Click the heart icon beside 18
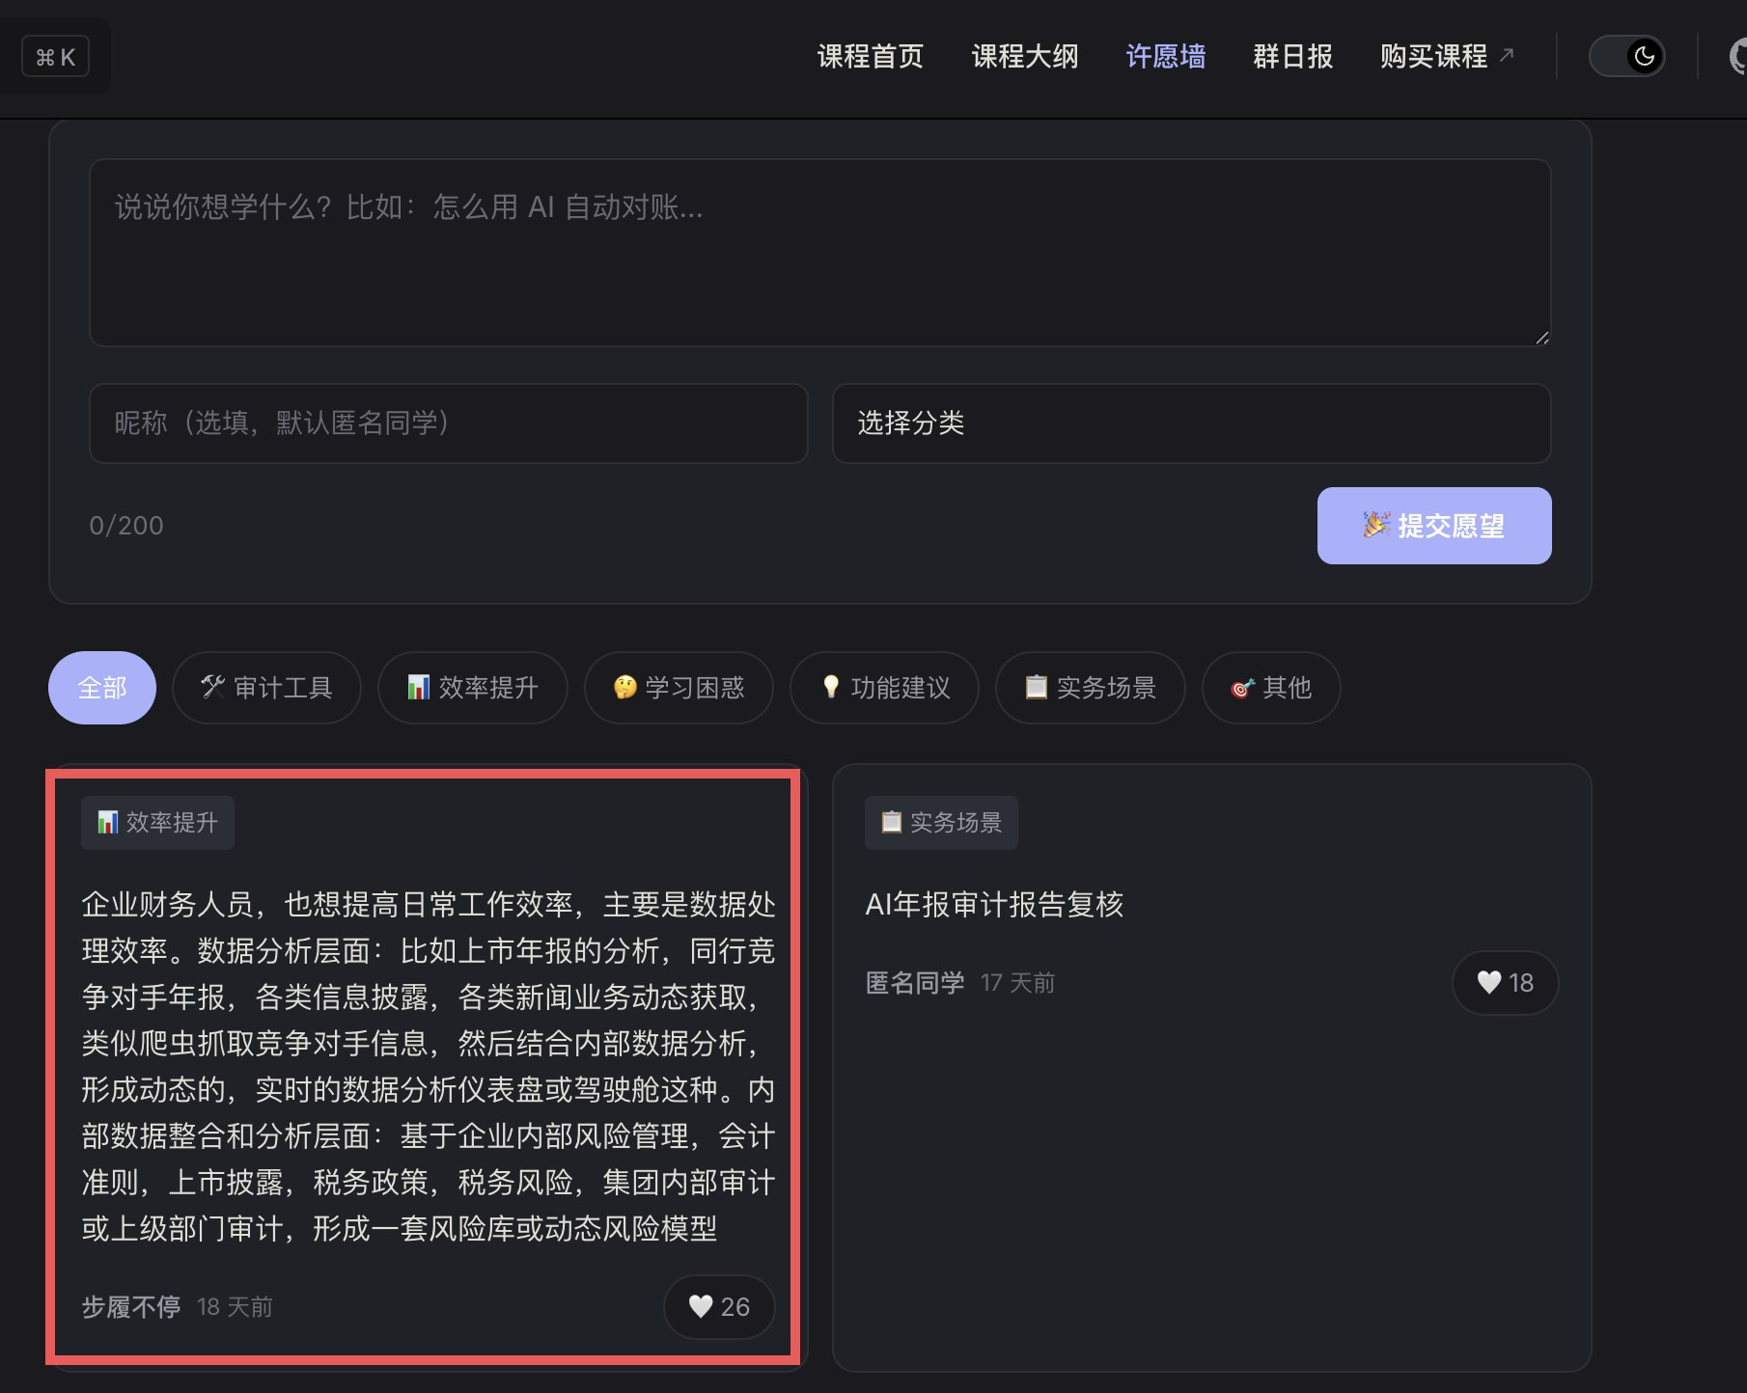The height and width of the screenshot is (1393, 1747). (x=1489, y=983)
